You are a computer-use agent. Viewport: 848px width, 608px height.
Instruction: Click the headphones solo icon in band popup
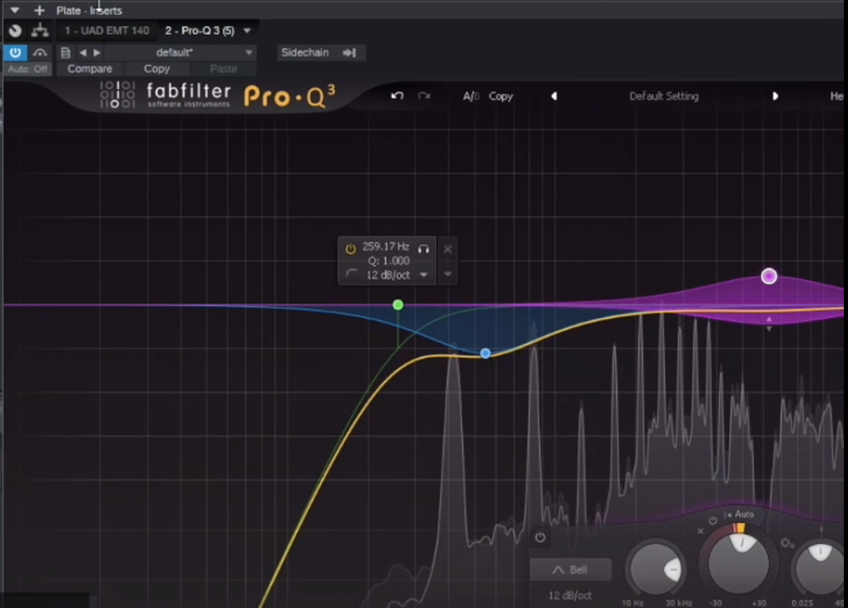[x=424, y=248]
